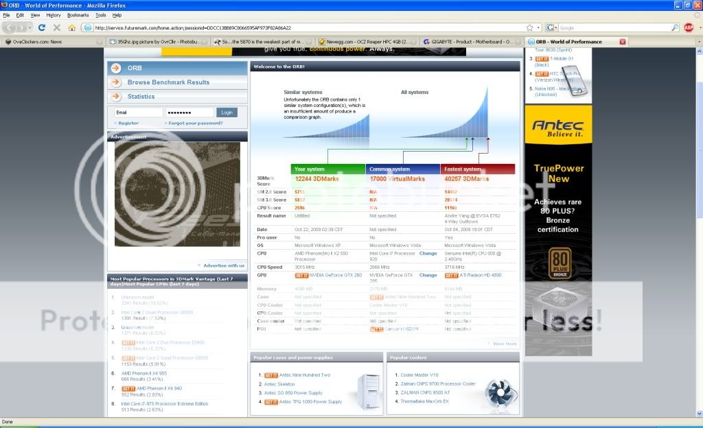The image size is (703, 428).
Task: Open the File menu
Action: [6, 15]
